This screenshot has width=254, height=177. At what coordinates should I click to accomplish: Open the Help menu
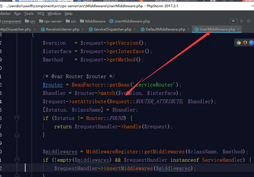pyautogui.click(x=68, y=14)
